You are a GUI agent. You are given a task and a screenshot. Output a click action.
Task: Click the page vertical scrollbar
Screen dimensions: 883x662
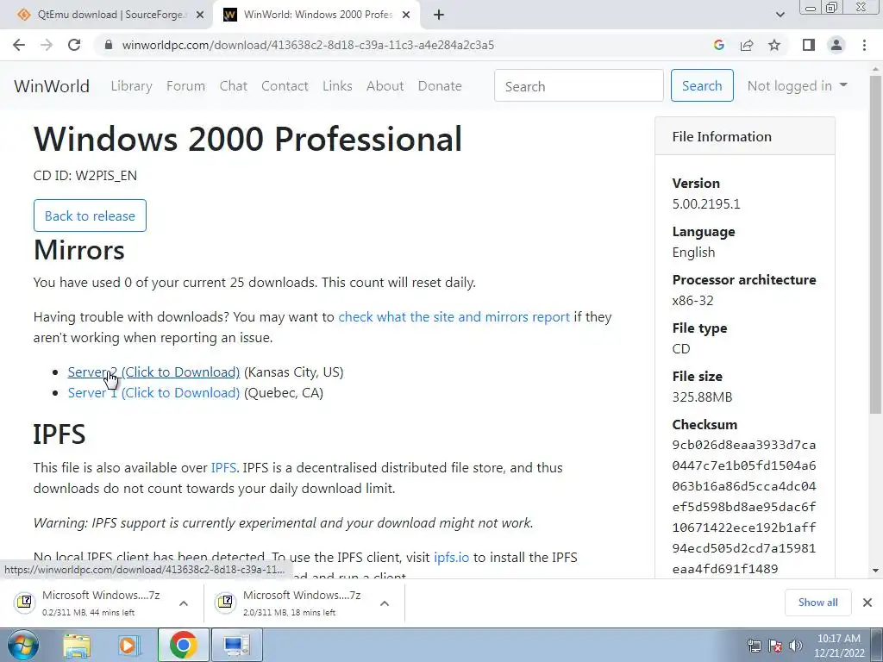(875, 245)
